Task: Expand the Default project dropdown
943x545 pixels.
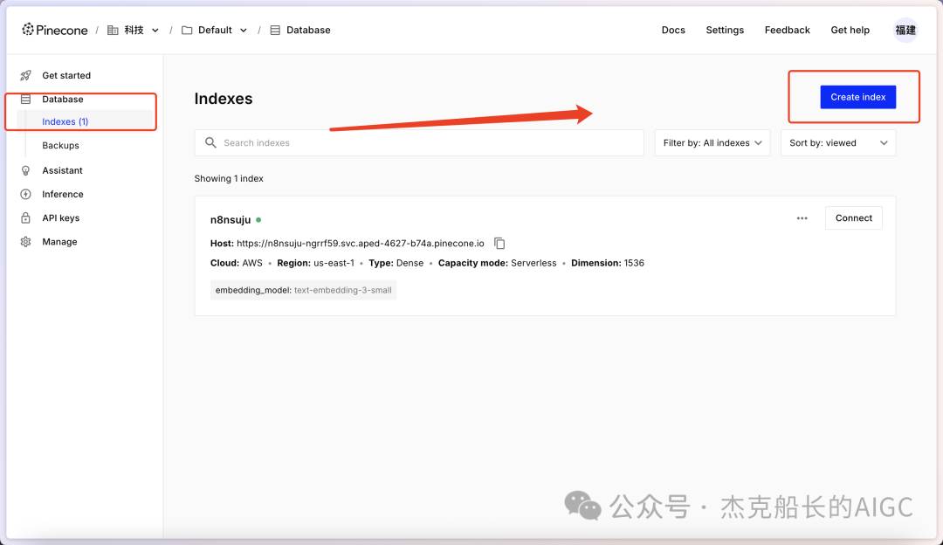Action: [x=243, y=30]
